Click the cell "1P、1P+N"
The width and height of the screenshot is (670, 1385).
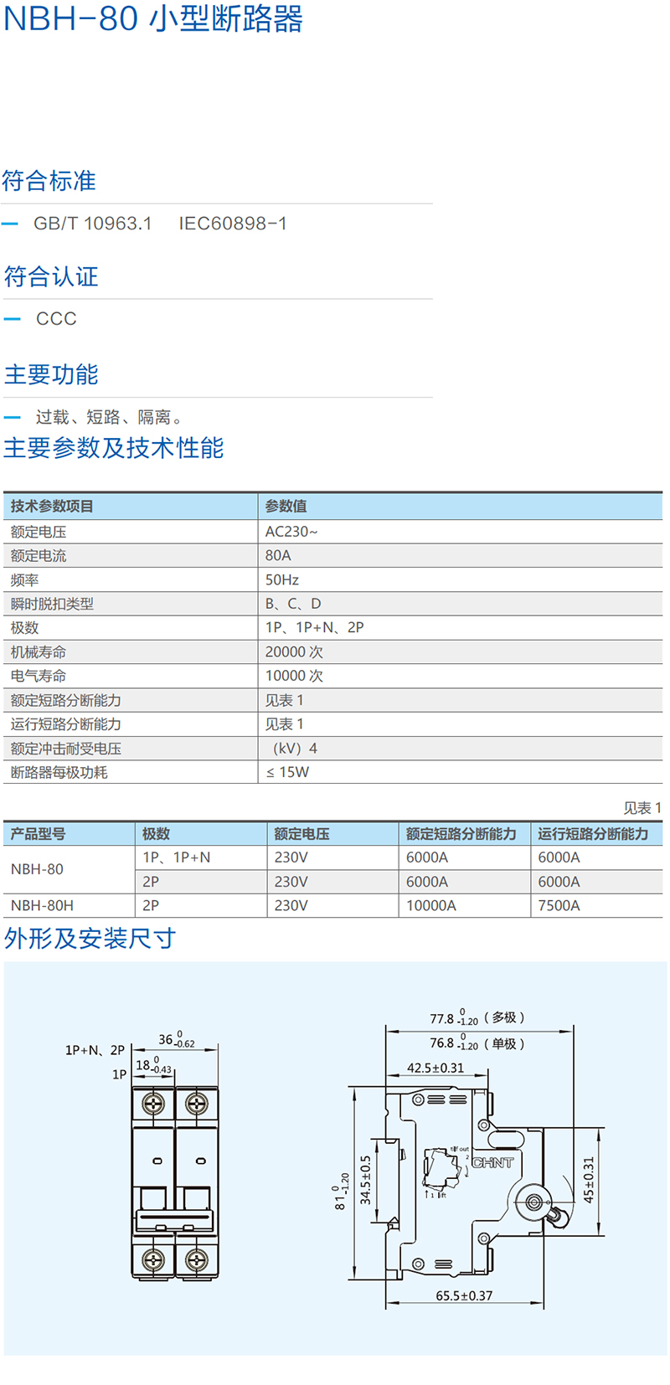pos(176,857)
